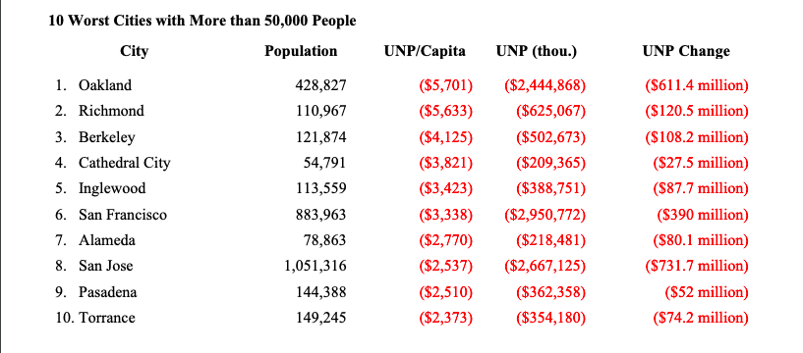The image size is (803, 353).
Task: Click on Berkeley in the list
Action: pyautogui.click(x=106, y=137)
